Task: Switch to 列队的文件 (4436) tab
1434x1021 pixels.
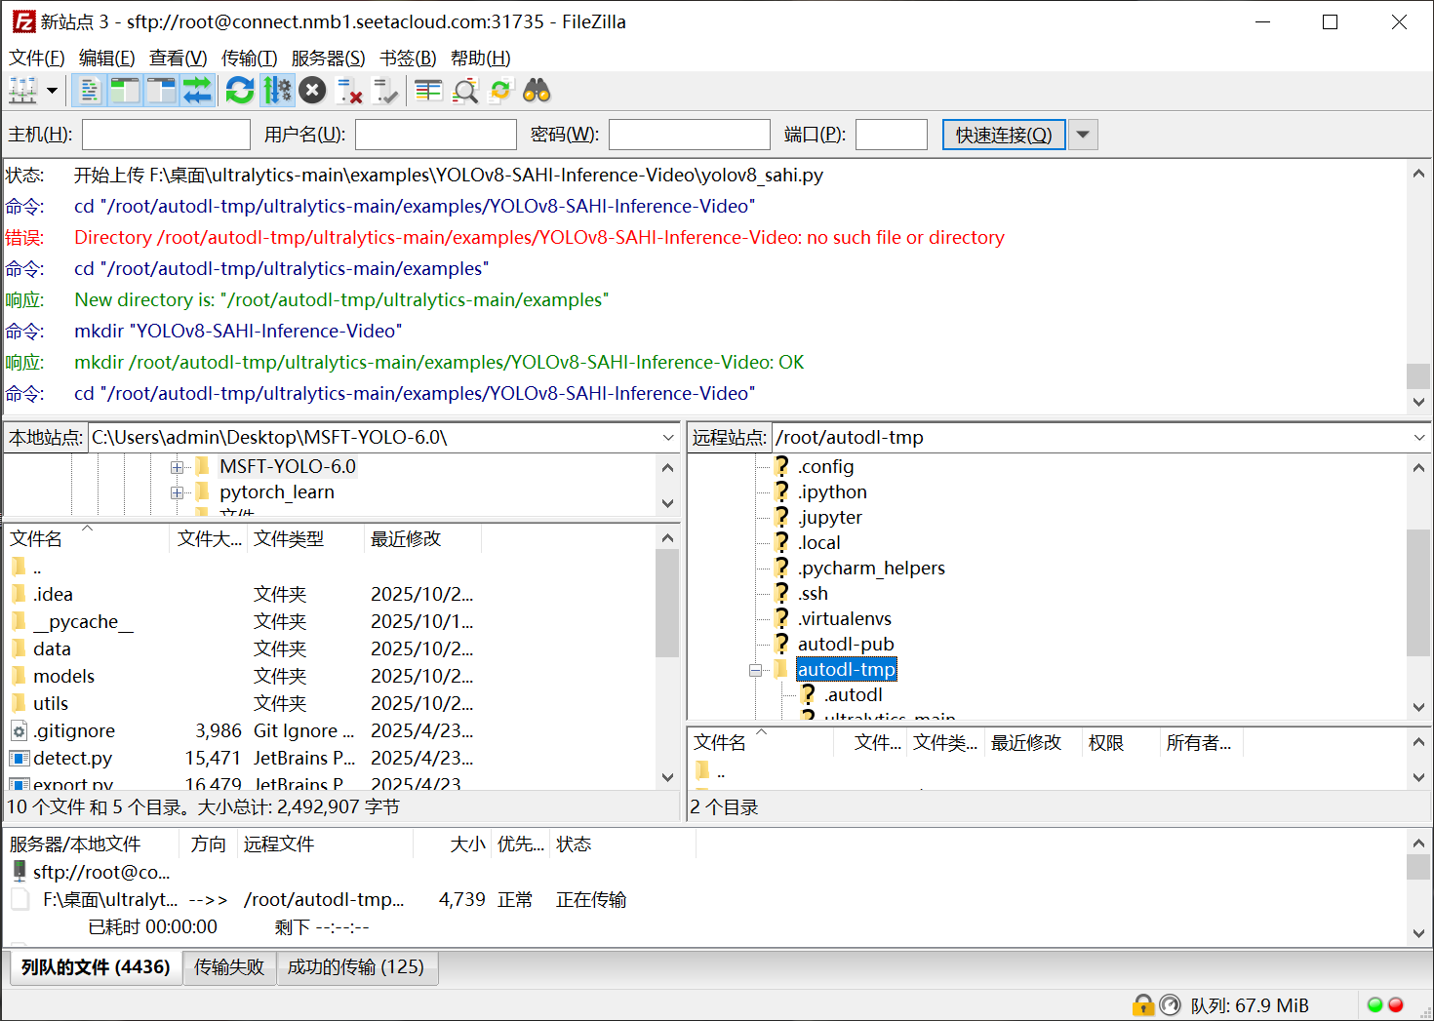Action: click(96, 967)
